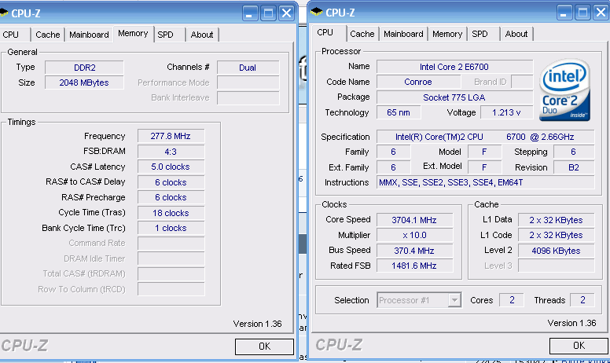
Task: Click the CPU-Z chip icon in left title bar
Action: click(4, 13)
